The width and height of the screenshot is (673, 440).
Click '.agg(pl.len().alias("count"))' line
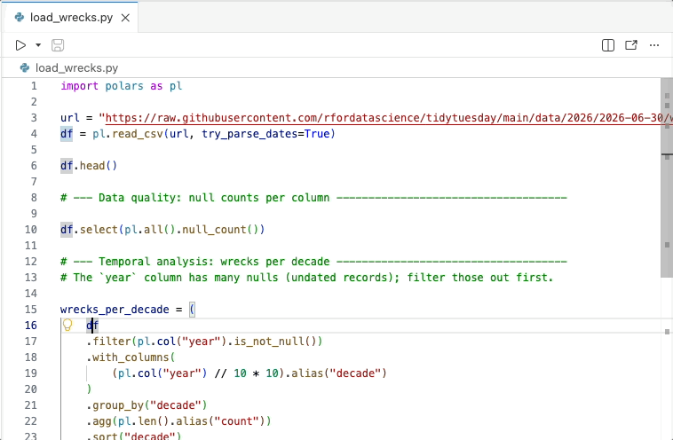pos(178,421)
